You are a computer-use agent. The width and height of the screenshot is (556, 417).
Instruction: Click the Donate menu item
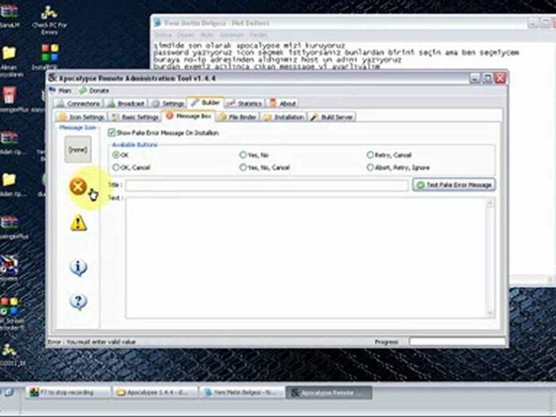point(94,90)
